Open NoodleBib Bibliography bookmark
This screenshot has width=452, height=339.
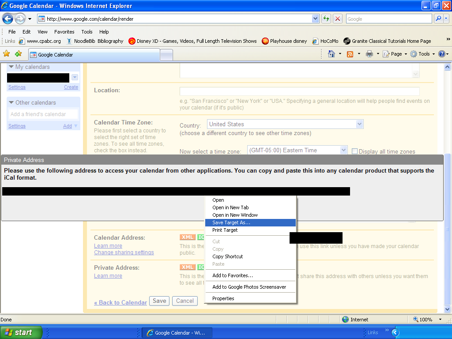[95, 41]
